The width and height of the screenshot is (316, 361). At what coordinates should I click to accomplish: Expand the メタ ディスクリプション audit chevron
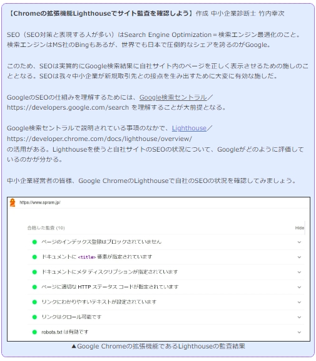[x=299, y=272]
